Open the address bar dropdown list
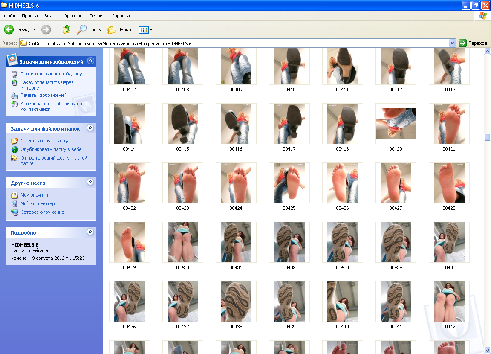The width and height of the screenshot is (491, 354). (x=452, y=43)
